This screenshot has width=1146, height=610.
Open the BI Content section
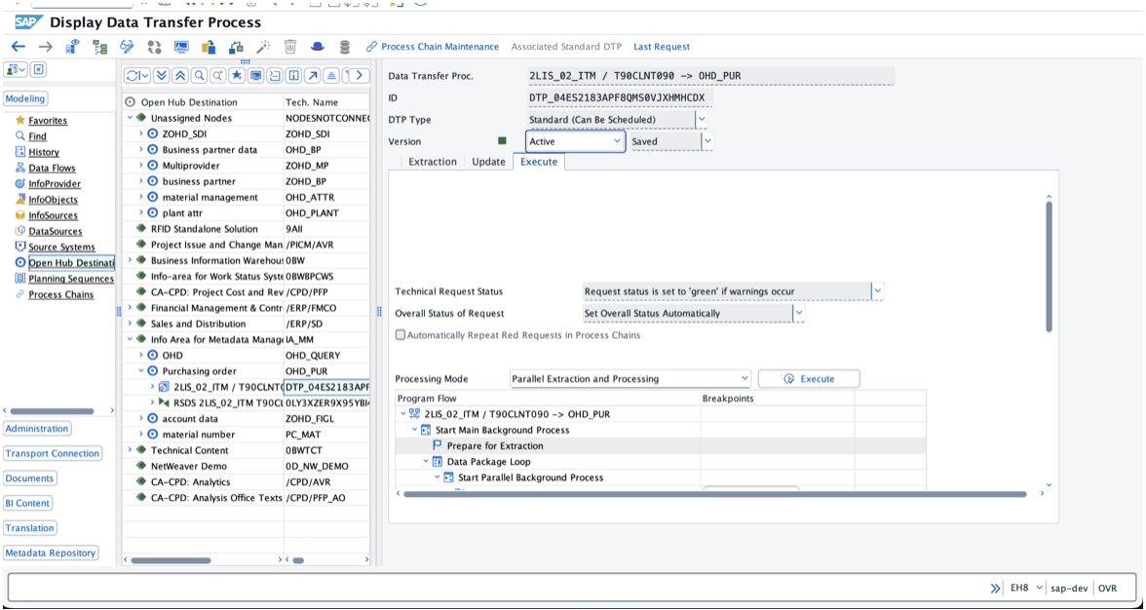pos(27,504)
